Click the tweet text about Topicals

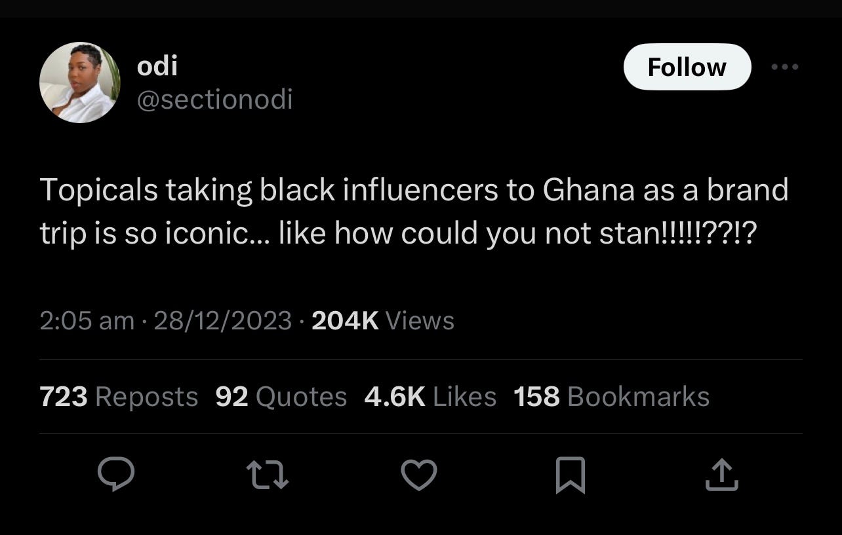413,212
